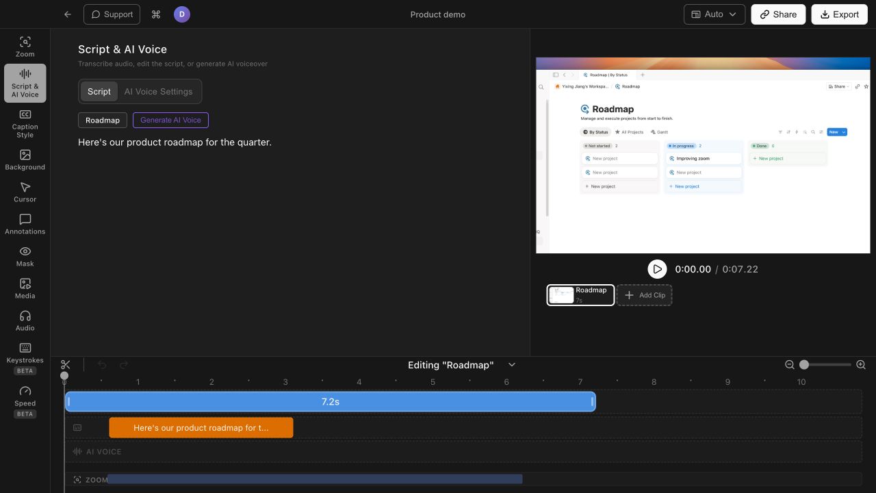The width and height of the screenshot is (876, 493).
Task: Open the Zoom tool in sidebar
Action: [25, 47]
